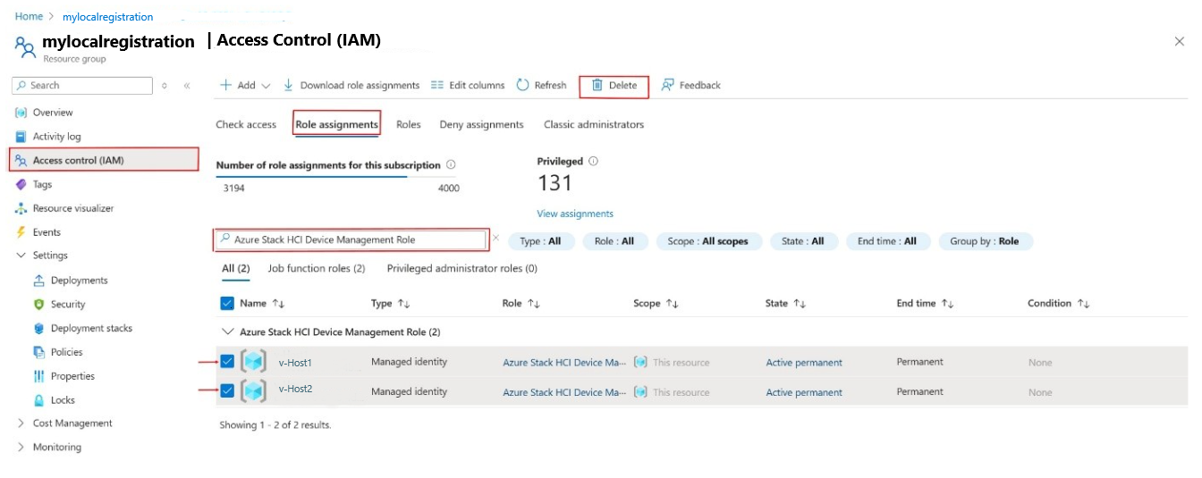Uncheck the v-Host2 row checkbox
The image size is (1202, 478).
[227, 390]
